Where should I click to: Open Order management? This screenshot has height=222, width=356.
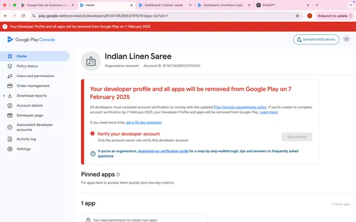click(x=33, y=86)
